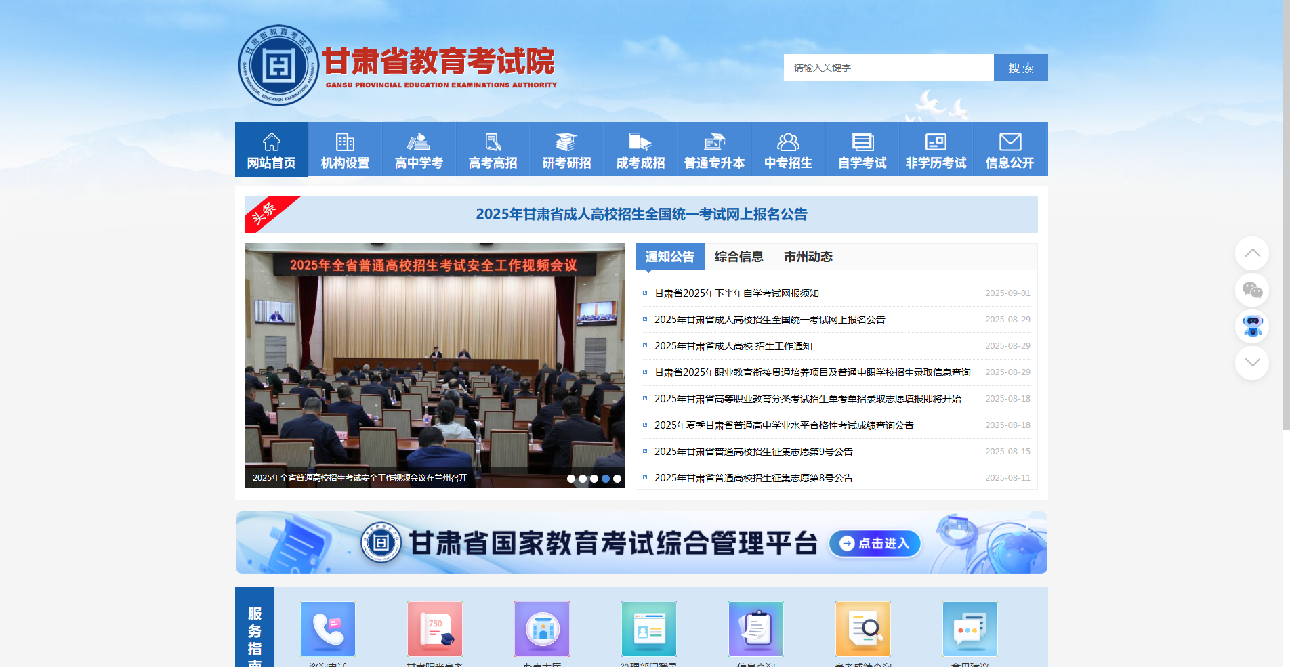This screenshot has height=667, width=1290.
Task: Open the 2025年甘肃省成人高校招生 announcement link
Action: (x=772, y=319)
